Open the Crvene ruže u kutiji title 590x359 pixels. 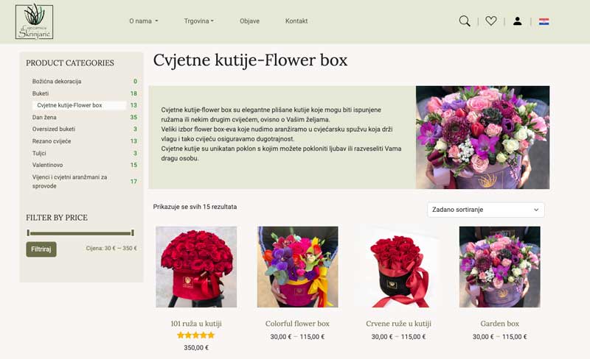pyautogui.click(x=398, y=324)
